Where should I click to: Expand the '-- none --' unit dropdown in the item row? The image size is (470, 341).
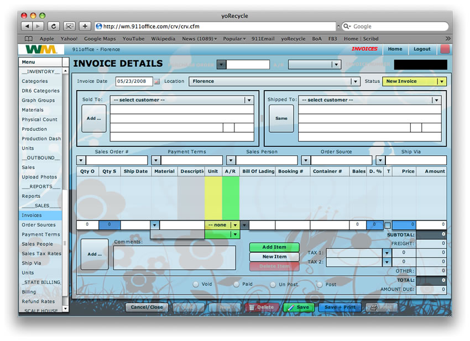pos(236,225)
